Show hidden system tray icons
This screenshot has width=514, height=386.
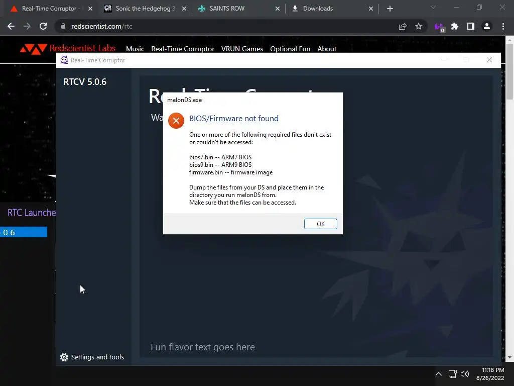(x=439, y=374)
